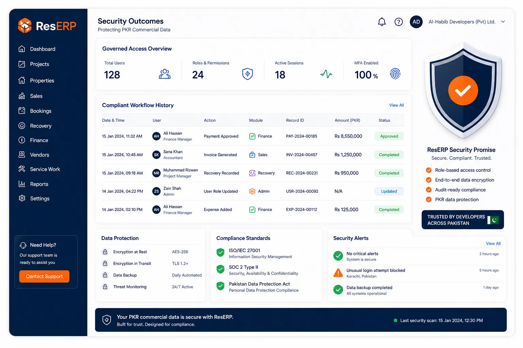Open the help question mark icon
This screenshot has width=523, height=348.
pos(398,22)
